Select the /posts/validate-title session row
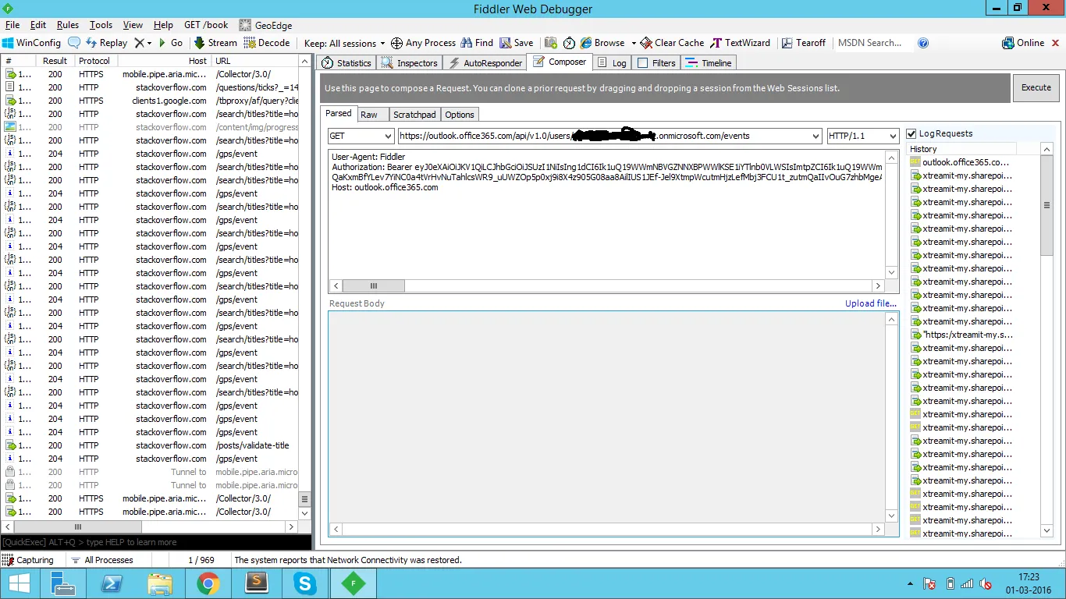 [151, 445]
